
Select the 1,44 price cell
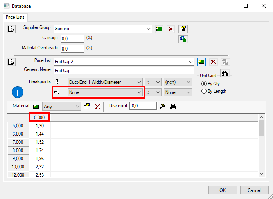click(x=40, y=134)
